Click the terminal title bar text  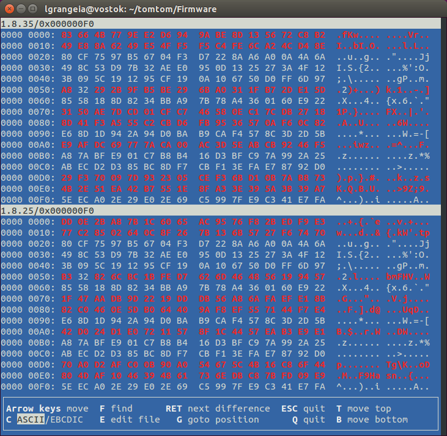click(x=129, y=9)
